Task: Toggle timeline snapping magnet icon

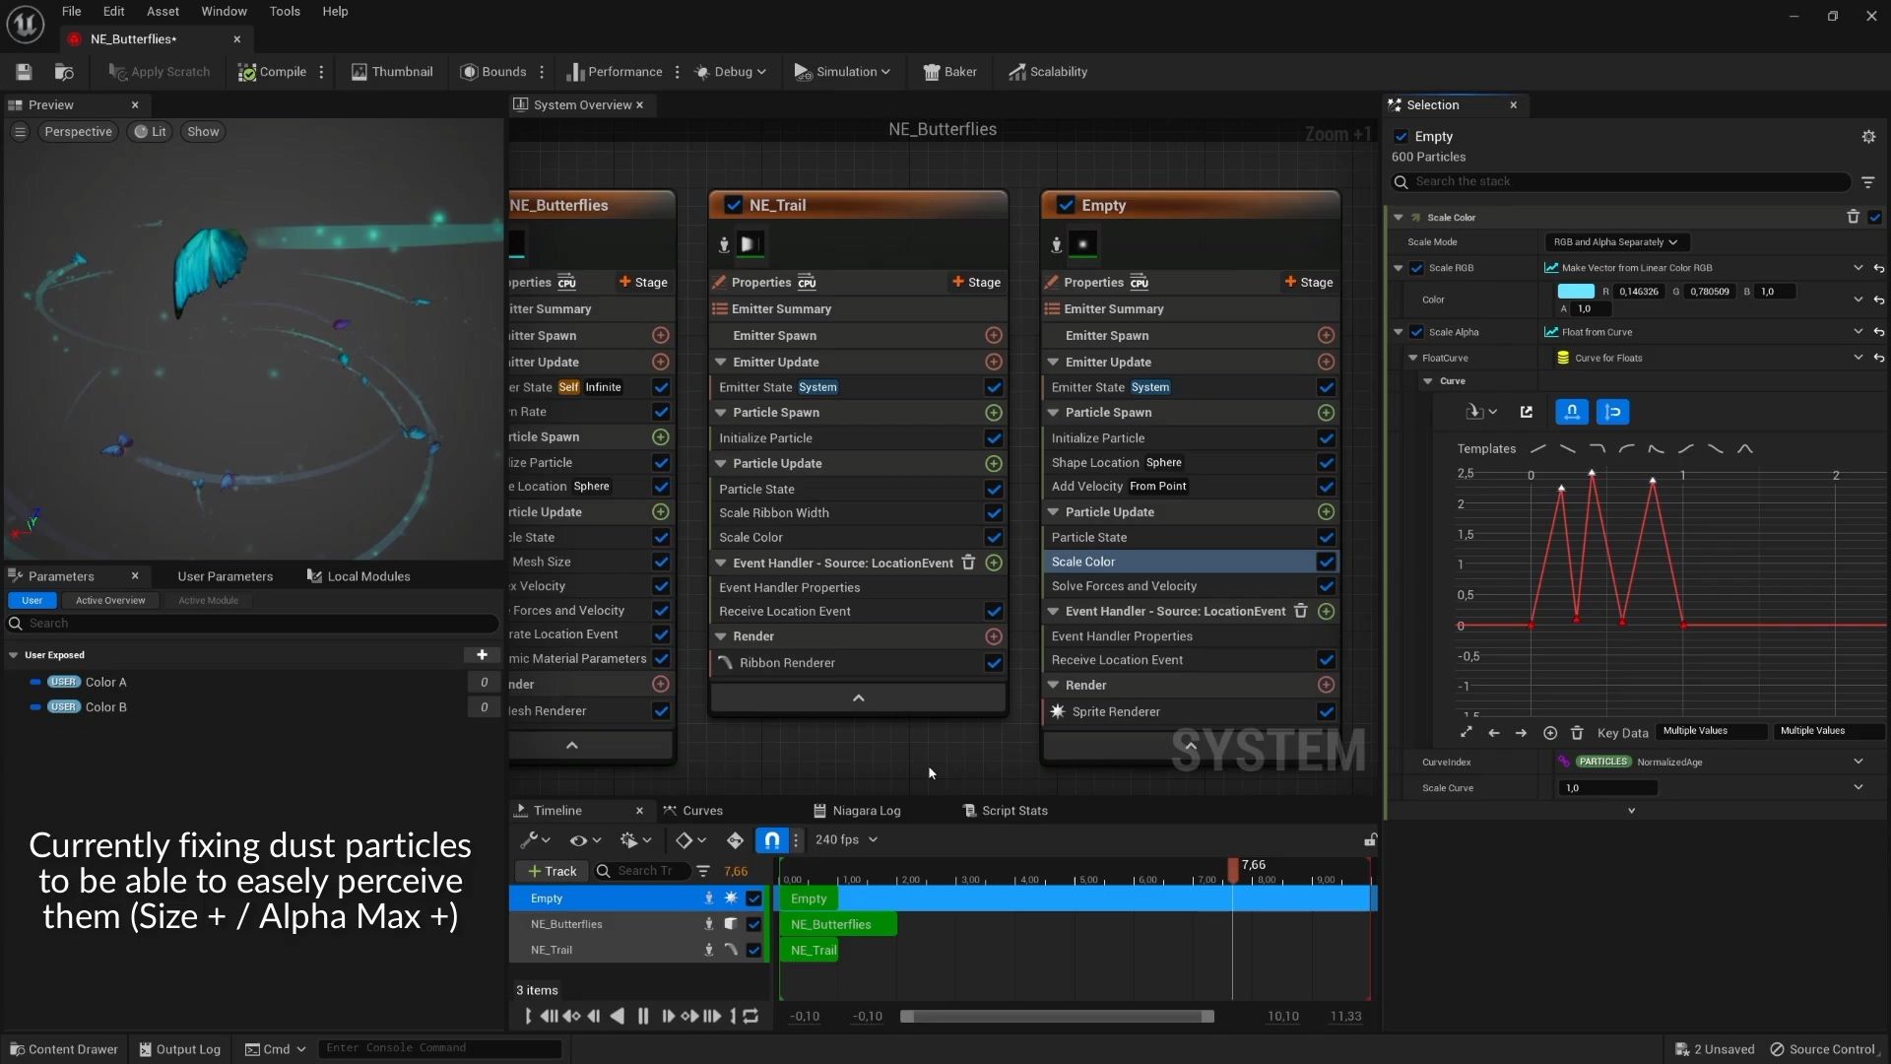Action: tap(772, 839)
